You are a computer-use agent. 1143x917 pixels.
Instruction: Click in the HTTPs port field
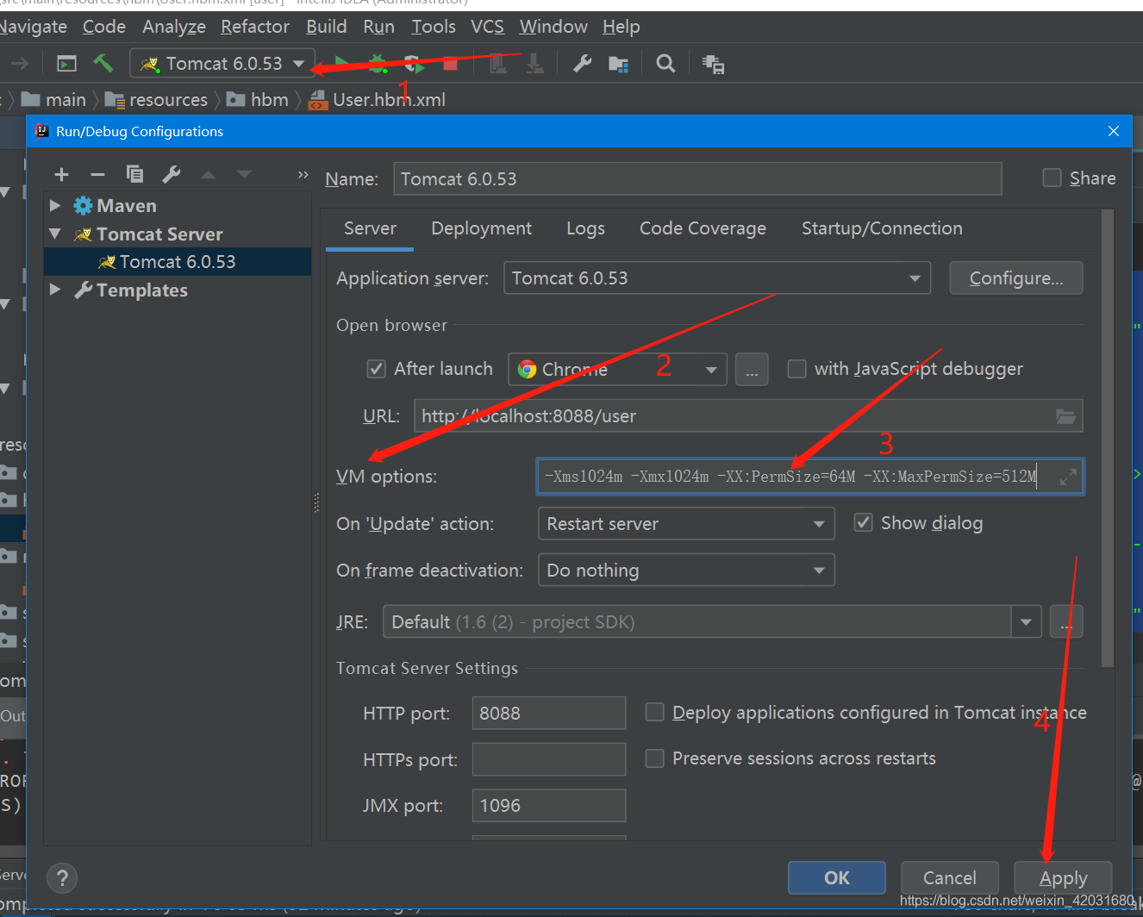point(548,760)
